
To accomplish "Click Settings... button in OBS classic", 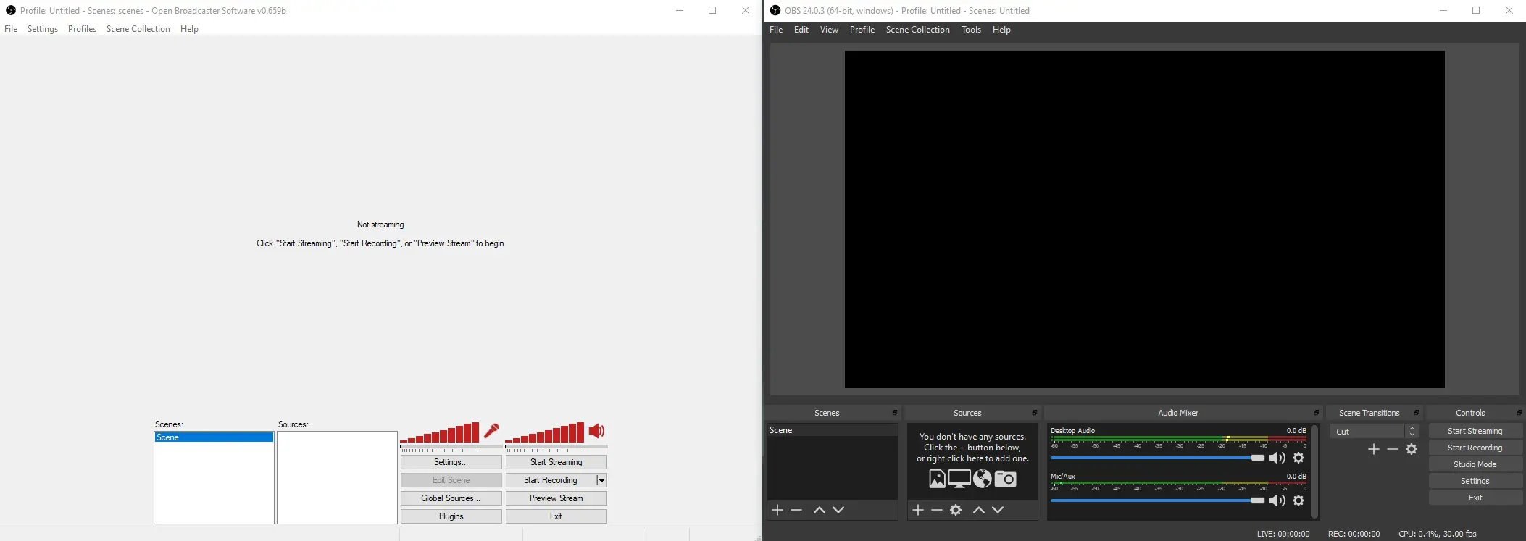I will [451, 462].
